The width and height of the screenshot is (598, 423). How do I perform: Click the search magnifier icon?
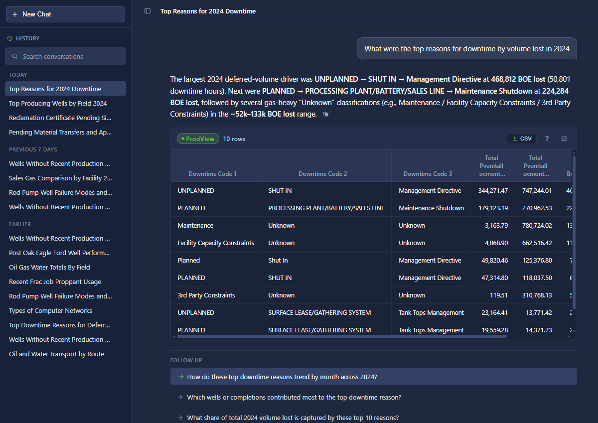pyautogui.click(x=15, y=56)
